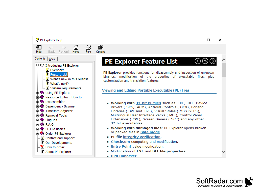This screenshot has width=259, height=194.
Task: Click the System requirements page icon
Action: (48, 88)
